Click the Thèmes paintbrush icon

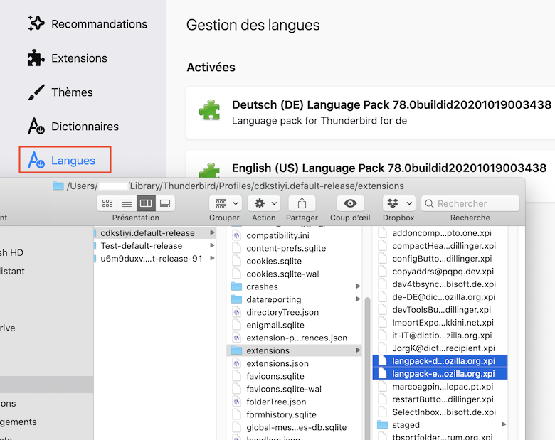(x=36, y=92)
